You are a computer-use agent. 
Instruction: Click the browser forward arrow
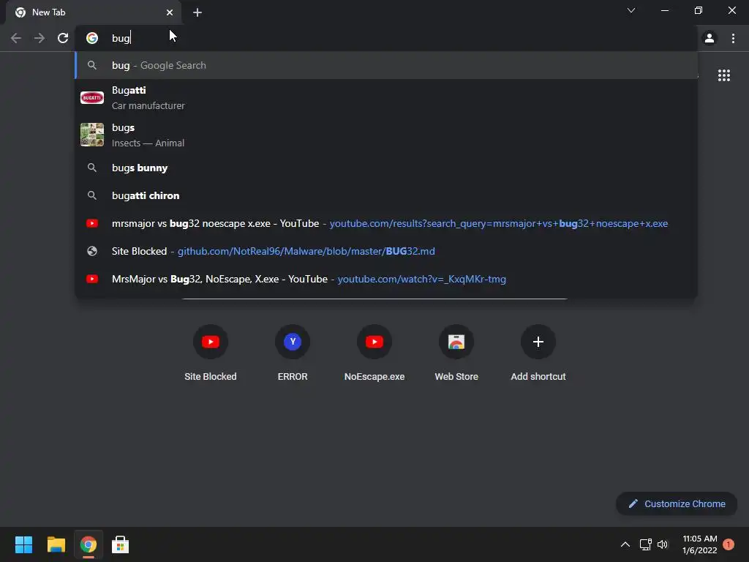(39, 38)
